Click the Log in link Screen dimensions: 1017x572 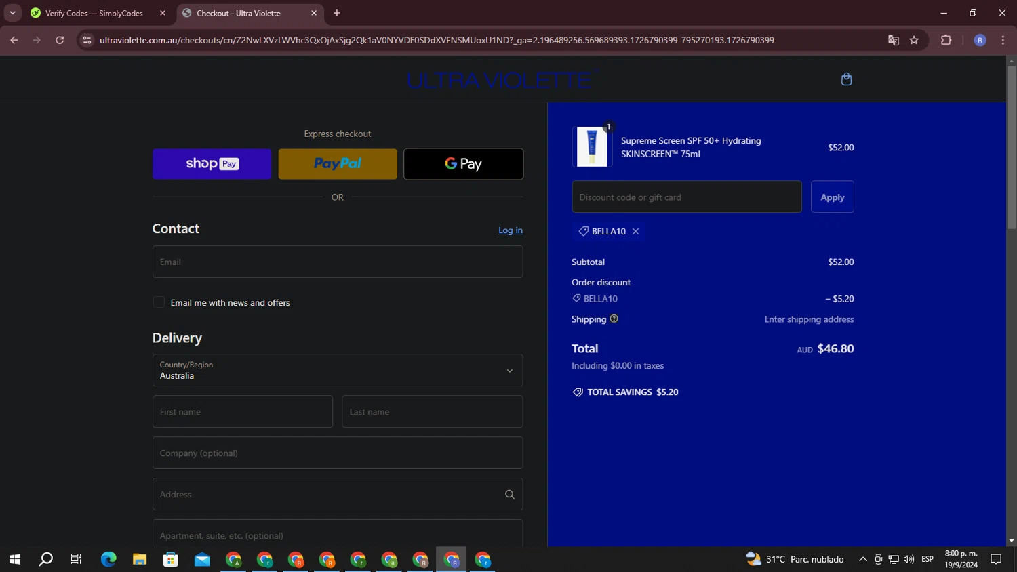tap(511, 230)
